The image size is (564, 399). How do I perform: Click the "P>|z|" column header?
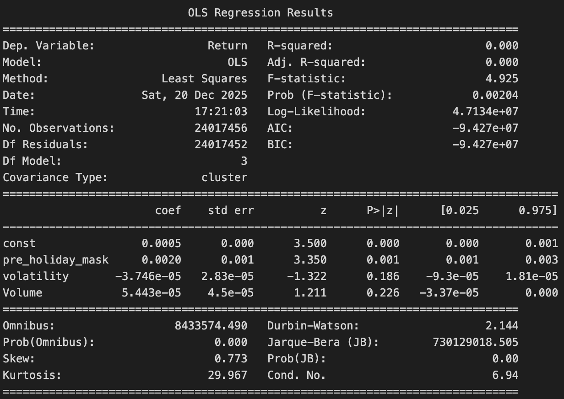[x=383, y=210]
